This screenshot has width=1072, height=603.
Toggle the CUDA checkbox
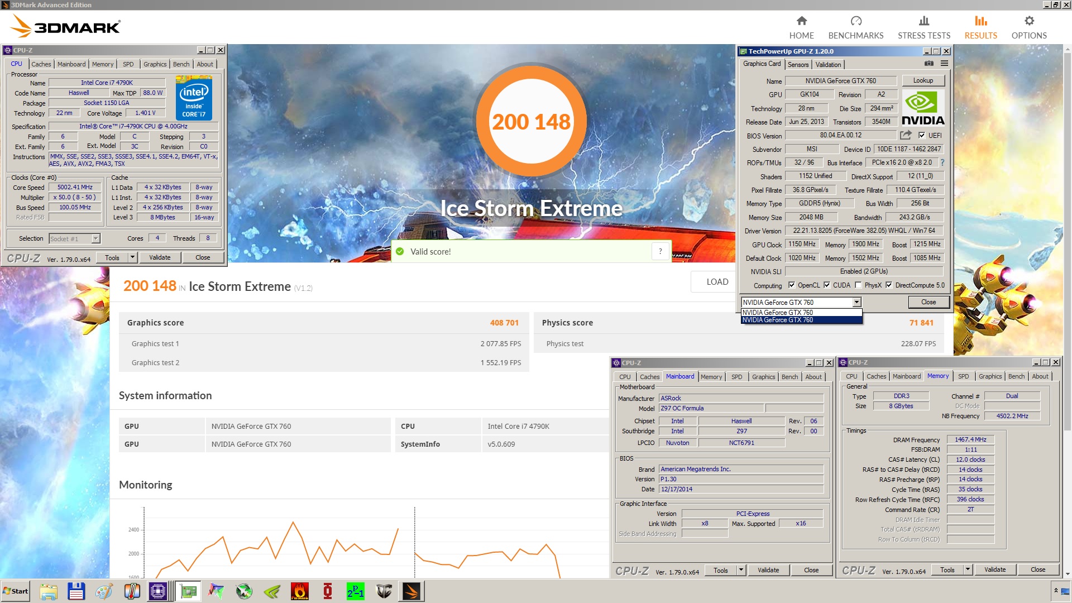click(827, 285)
